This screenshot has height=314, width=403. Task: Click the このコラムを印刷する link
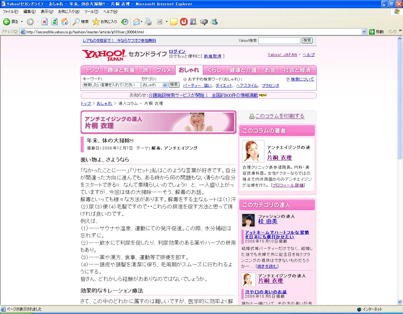click(x=280, y=116)
